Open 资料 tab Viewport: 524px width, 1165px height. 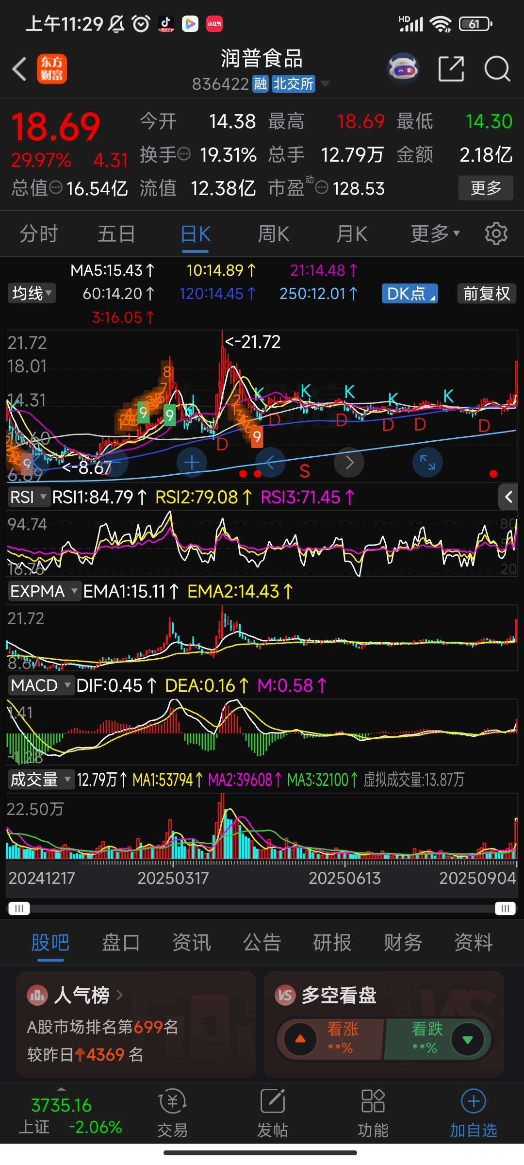(x=474, y=943)
